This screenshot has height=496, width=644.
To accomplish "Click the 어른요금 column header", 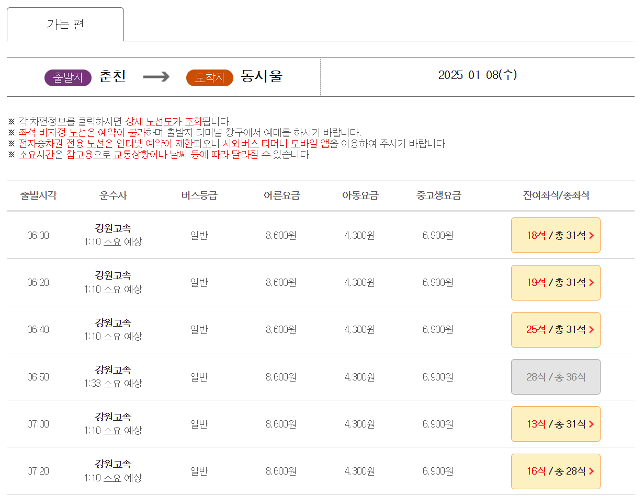I will [282, 195].
